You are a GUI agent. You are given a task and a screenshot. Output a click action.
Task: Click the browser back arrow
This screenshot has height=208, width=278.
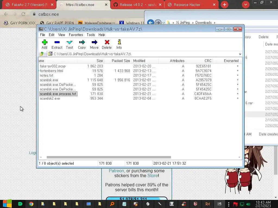coord(6,14)
